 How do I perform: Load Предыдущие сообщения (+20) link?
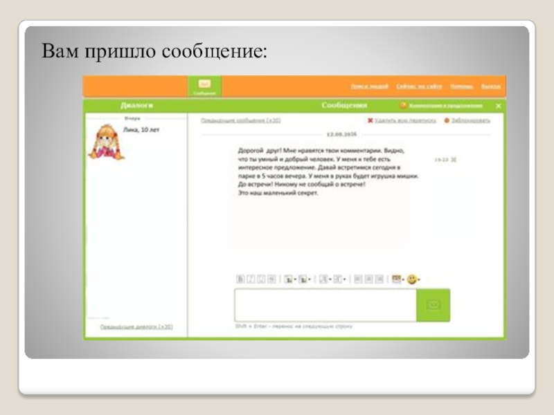coord(240,120)
